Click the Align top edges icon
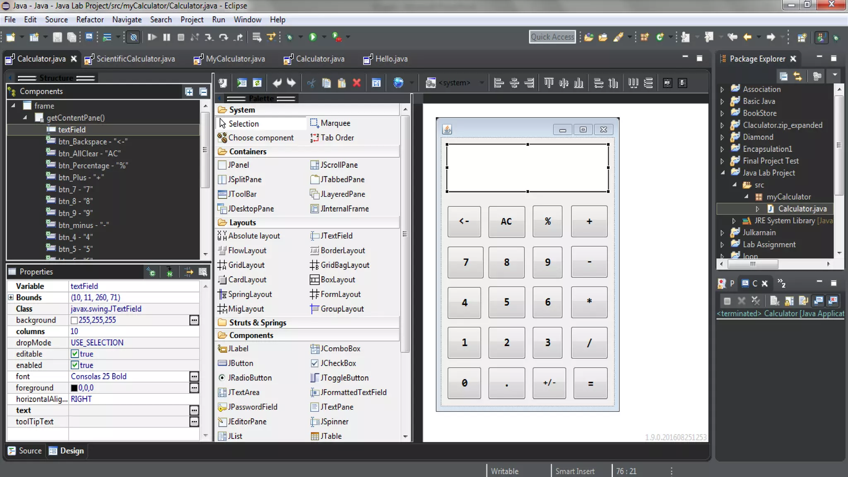Image resolution: width=848 pixels, height=477 pixels. [549, 83]
